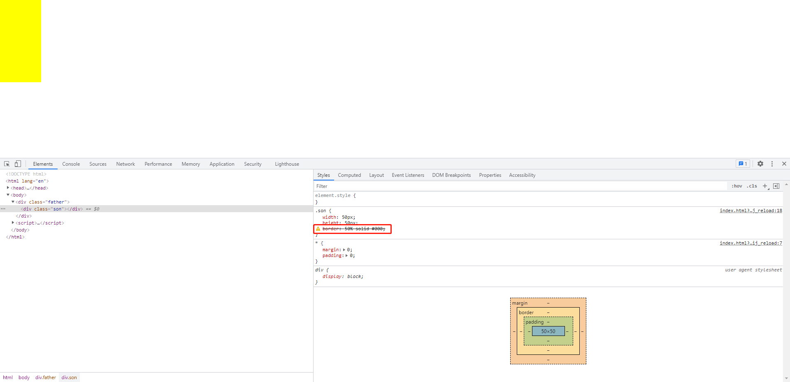Select the html lang en node
790x382 pixels.
(x=27, y=181)
